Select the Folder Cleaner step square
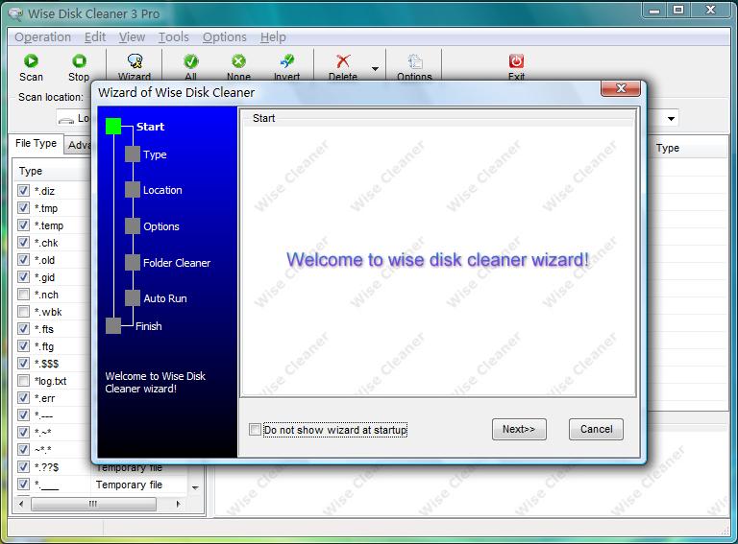The width and height of the screenshot is (738, 544). click(x=133, y=262)
